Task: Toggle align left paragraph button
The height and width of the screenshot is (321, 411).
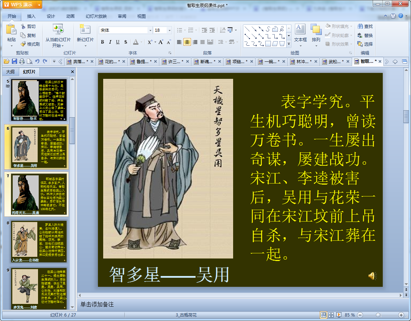Action: coord(179,42)
